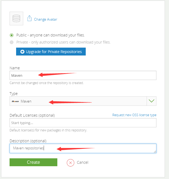Click the repository avatar placeholder icon
The width and height of the screenshot is (169, 179).
tap(16, 19)
